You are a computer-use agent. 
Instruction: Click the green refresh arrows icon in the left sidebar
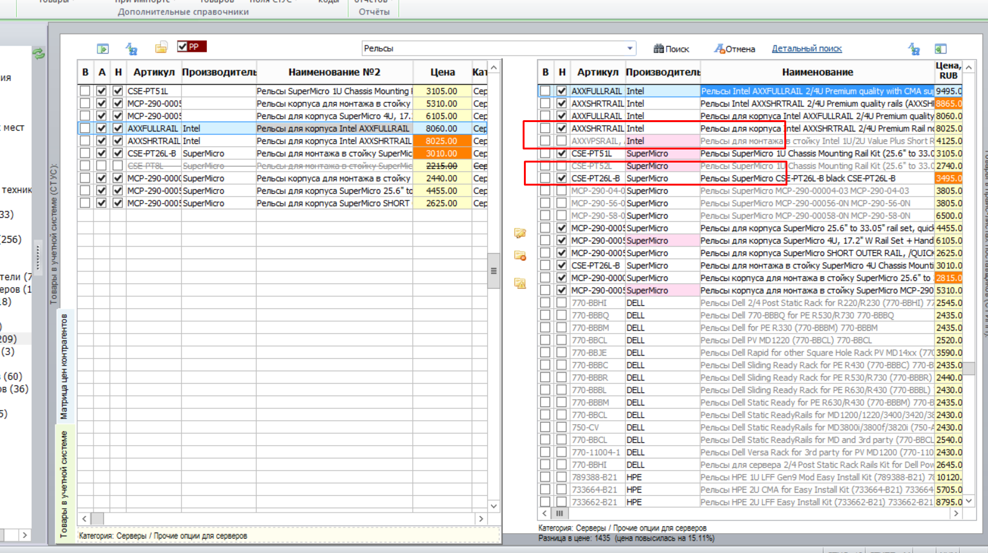point(39,54)
